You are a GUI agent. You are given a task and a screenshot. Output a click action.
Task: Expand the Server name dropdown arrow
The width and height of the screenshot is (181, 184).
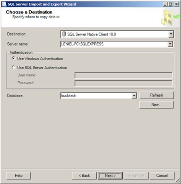(x=170, y=44)
